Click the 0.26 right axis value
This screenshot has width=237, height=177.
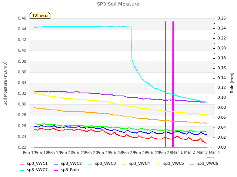coord(221,18)
